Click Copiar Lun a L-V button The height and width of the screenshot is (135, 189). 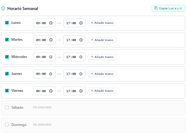click(168, 8)
